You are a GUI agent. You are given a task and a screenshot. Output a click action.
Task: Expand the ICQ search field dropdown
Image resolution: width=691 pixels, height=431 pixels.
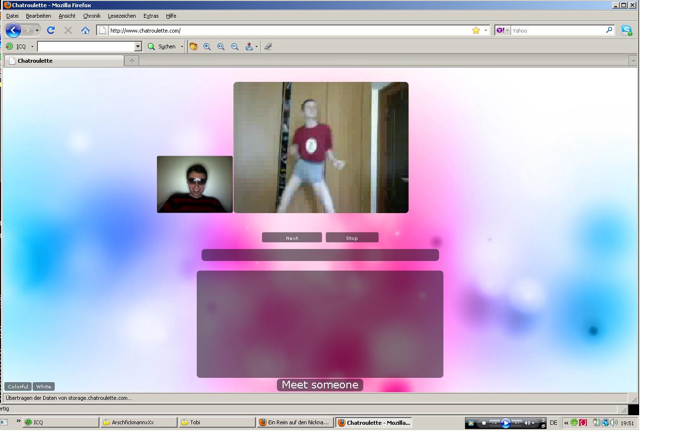pos(138,46)
